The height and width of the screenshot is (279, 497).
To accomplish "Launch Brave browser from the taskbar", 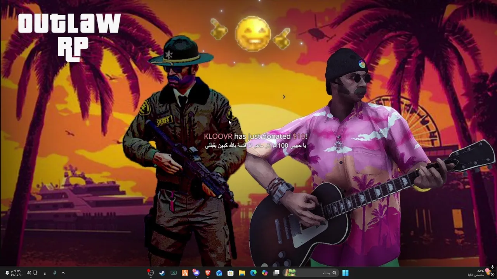I will [x=208, y=273].
